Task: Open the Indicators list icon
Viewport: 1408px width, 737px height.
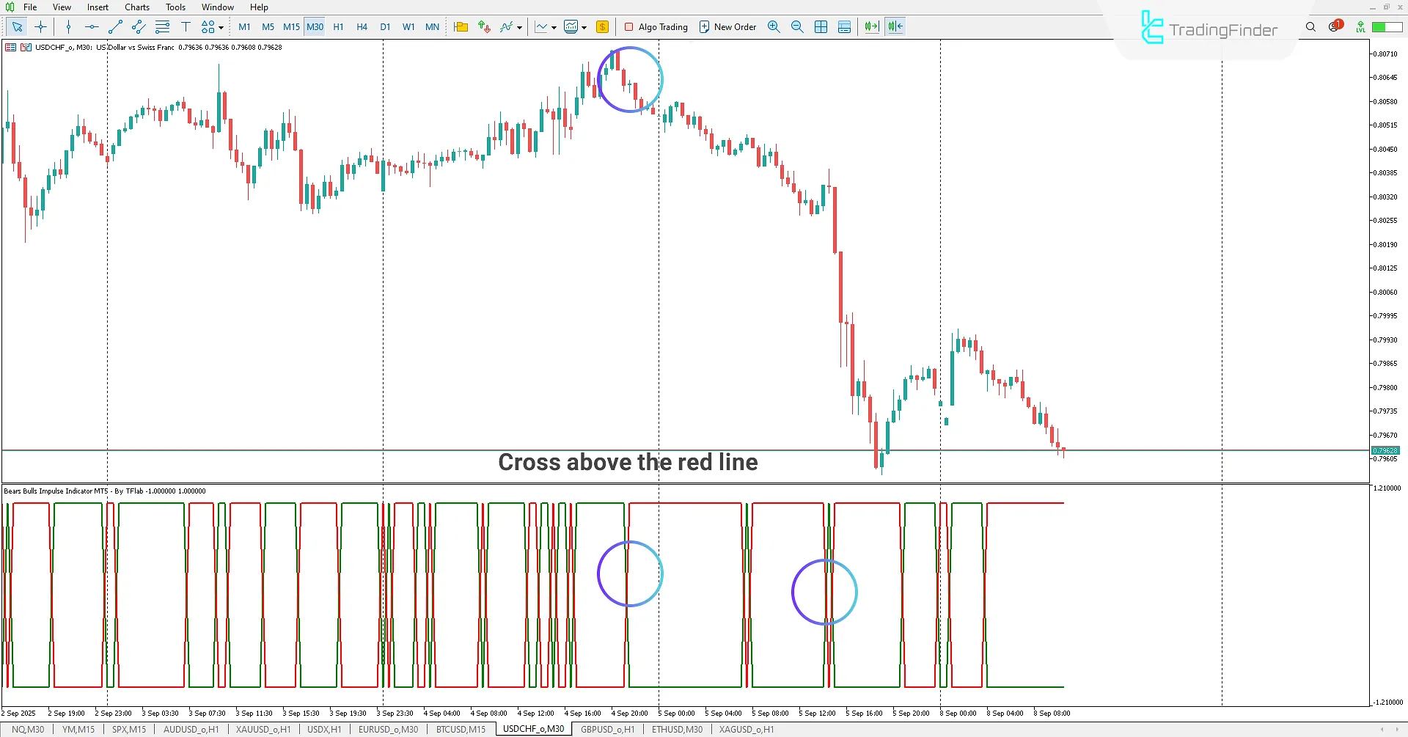Action: coord(505,26)
